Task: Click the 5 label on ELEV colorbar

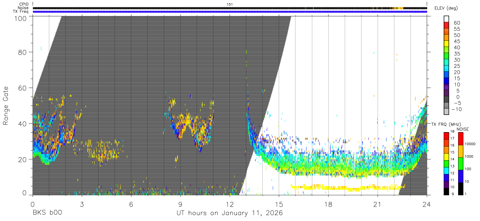Action: pyautogui.click(x=458, y=91)
